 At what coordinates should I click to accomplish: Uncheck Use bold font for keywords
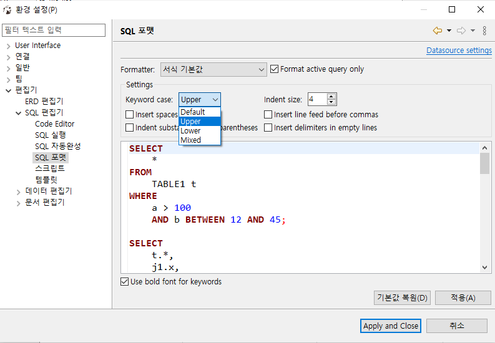pos(124,282)
